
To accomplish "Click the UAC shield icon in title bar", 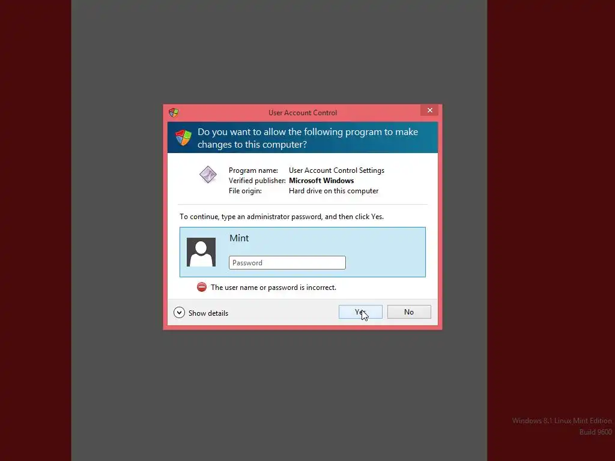I will coord(174,113).
